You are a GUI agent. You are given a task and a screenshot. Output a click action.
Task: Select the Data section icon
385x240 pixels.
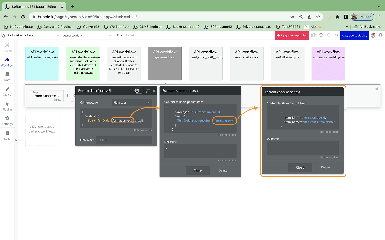click(7, 76)
